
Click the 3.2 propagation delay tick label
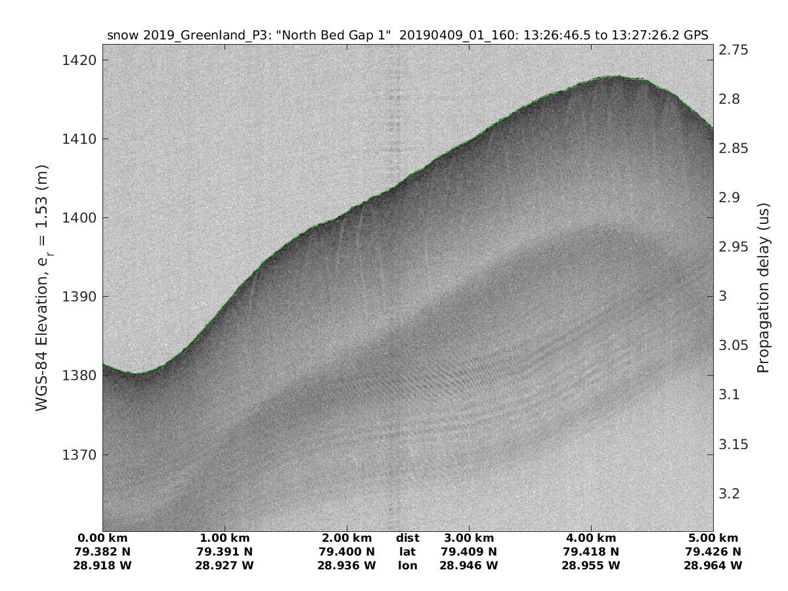coord(731,493)
